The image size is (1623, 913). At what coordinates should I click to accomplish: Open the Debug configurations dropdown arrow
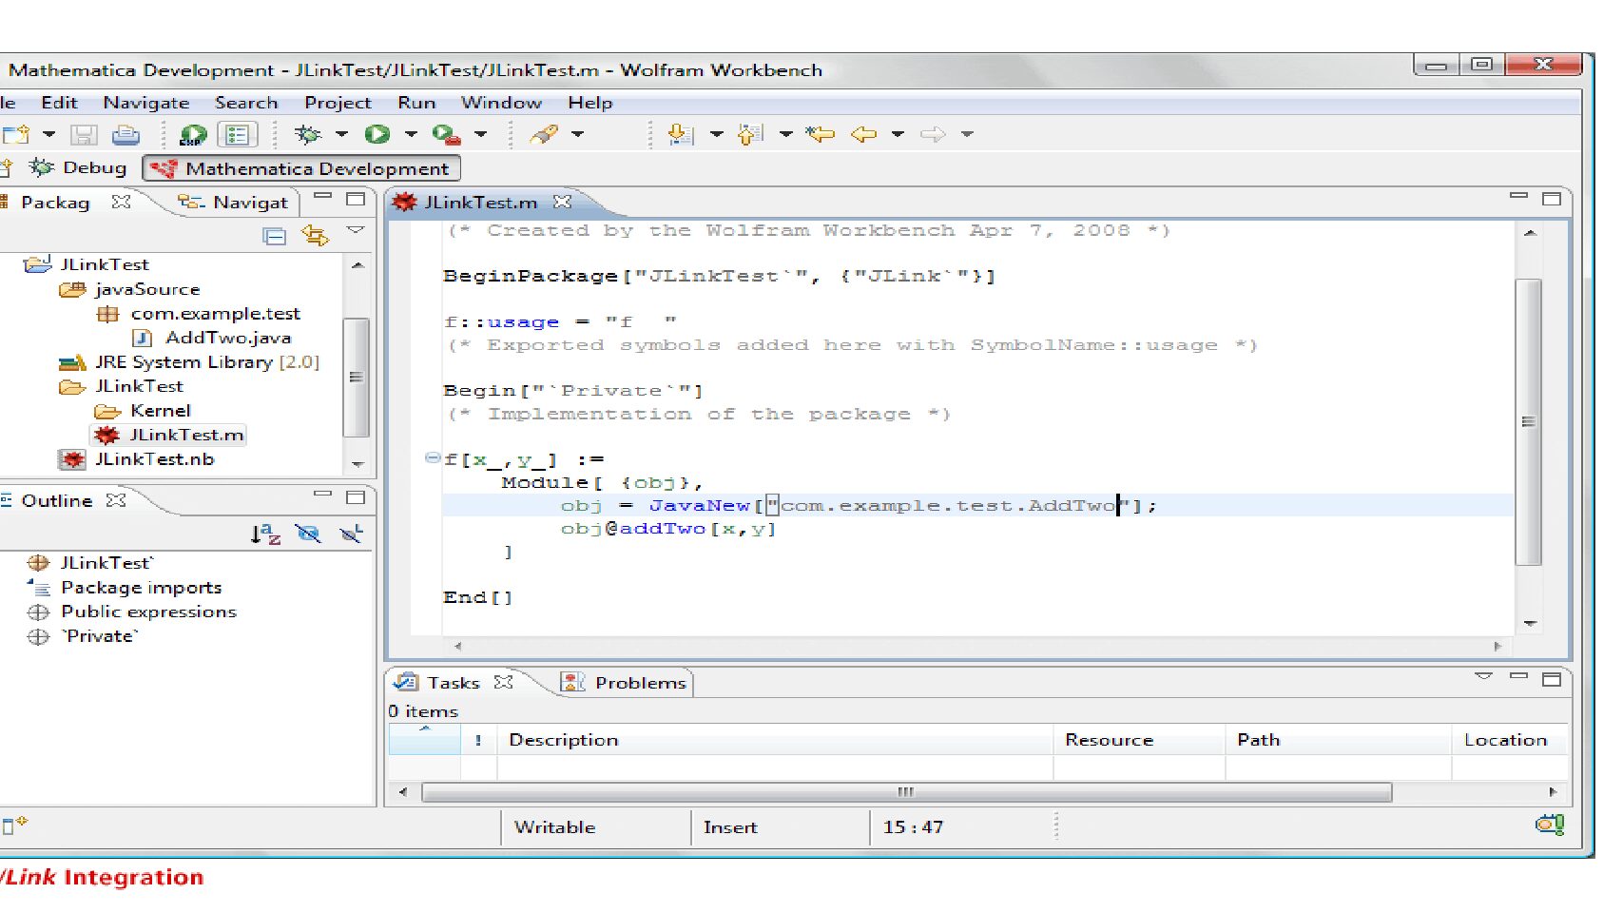[341, 135]
